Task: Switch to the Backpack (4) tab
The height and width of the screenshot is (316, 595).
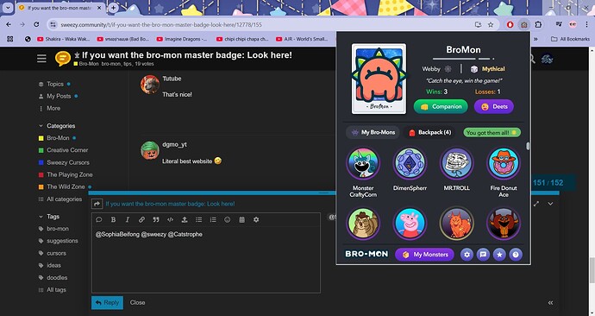Action: tap(429, 133)
